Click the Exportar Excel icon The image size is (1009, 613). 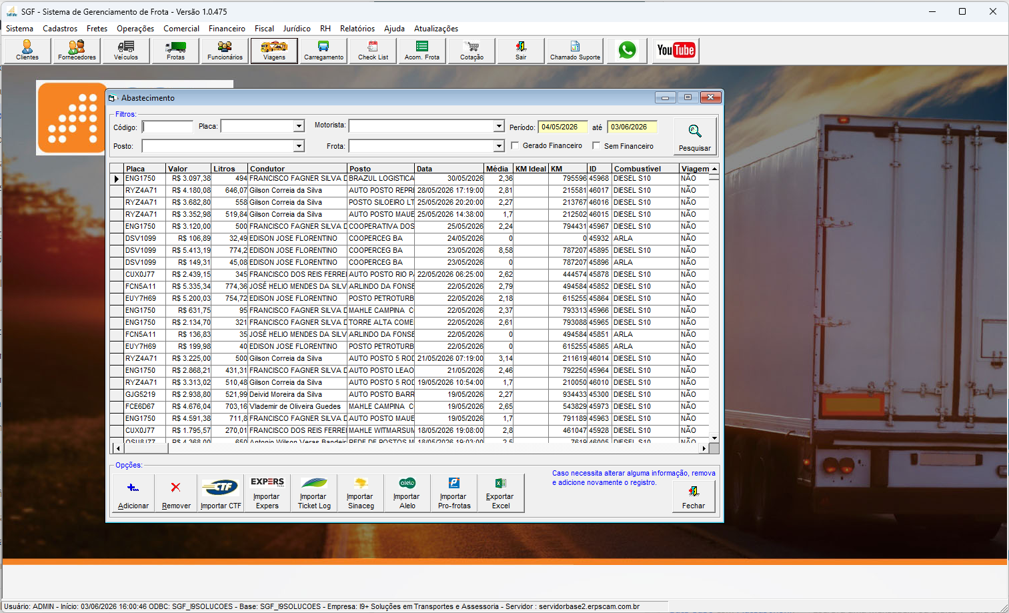click(x=500, y=494)
